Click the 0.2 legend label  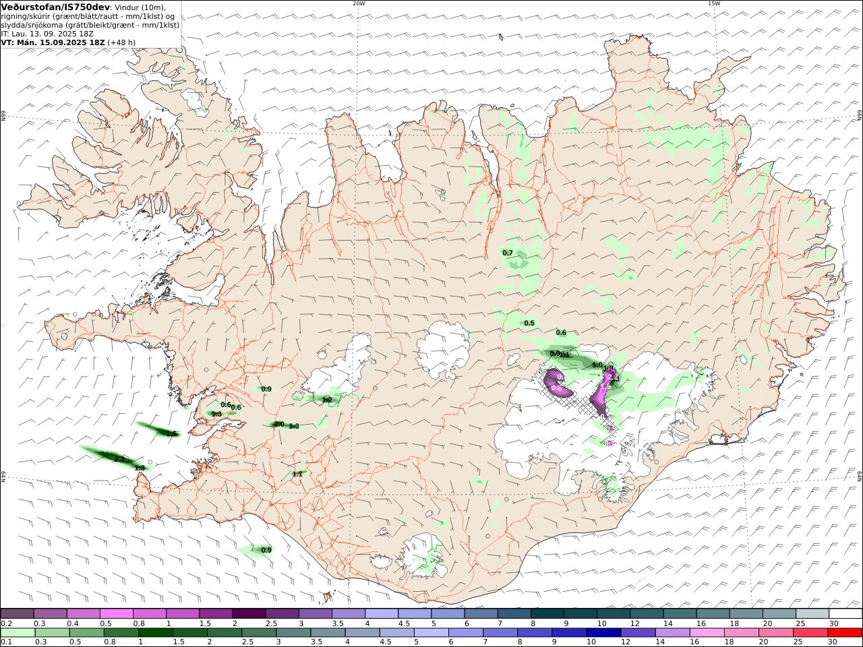tap(6, 623)
